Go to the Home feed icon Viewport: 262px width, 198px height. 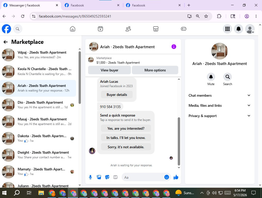tap(72, 29)
